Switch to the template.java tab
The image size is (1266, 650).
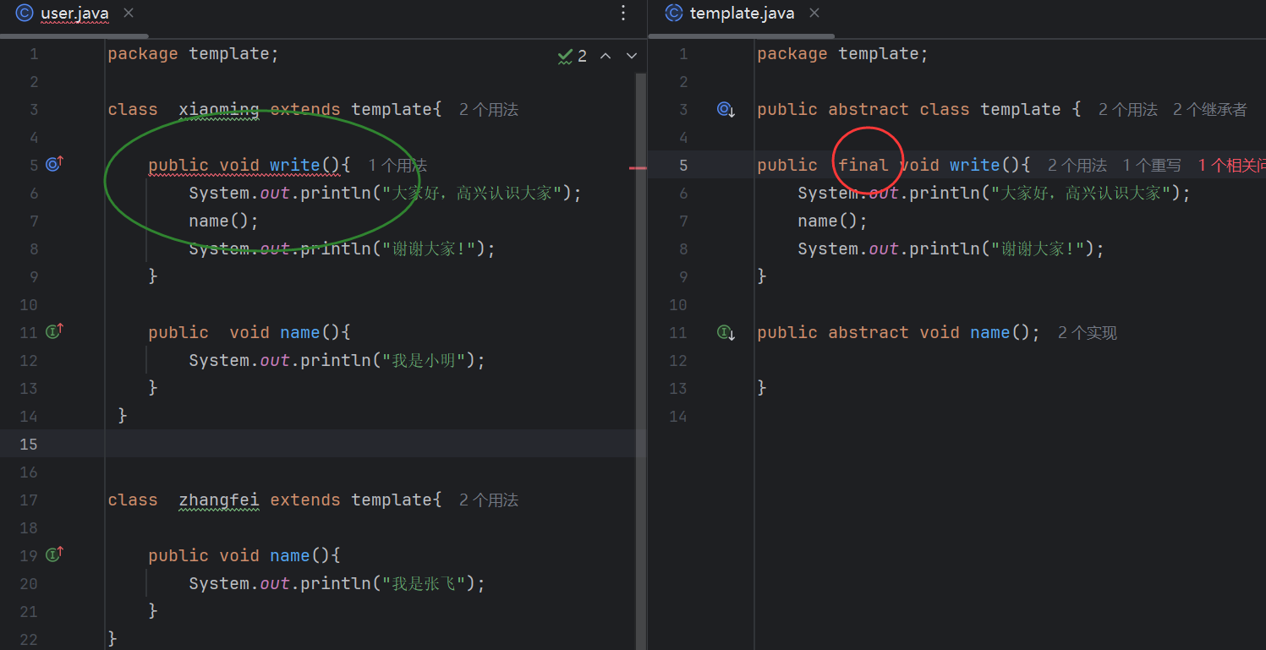[741, 14]
